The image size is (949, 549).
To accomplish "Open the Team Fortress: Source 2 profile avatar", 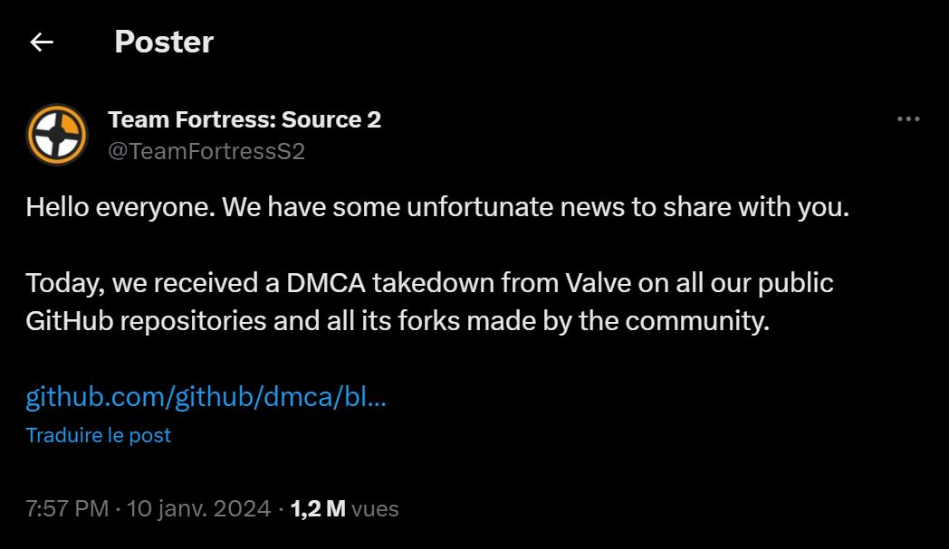I will click(58, 134).
